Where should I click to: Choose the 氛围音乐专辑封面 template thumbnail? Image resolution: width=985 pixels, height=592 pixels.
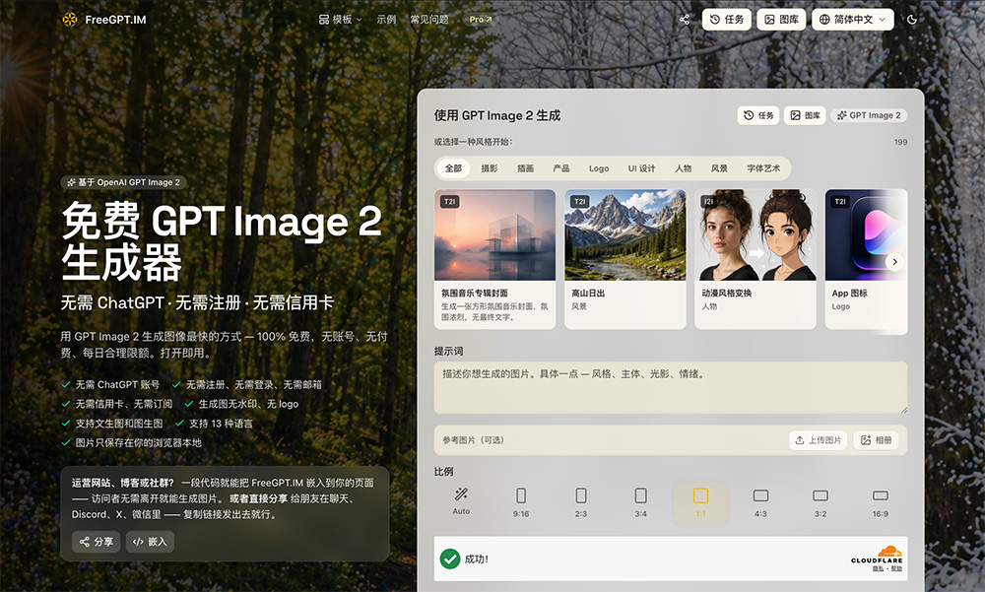[495, 235]
